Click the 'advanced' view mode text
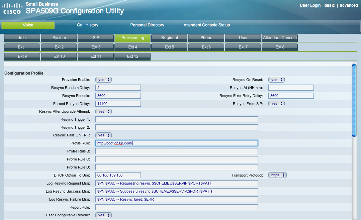 coord(349,5)
